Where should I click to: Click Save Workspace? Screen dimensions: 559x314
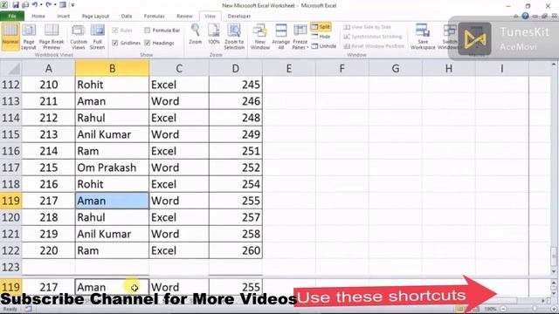point(423,37)
